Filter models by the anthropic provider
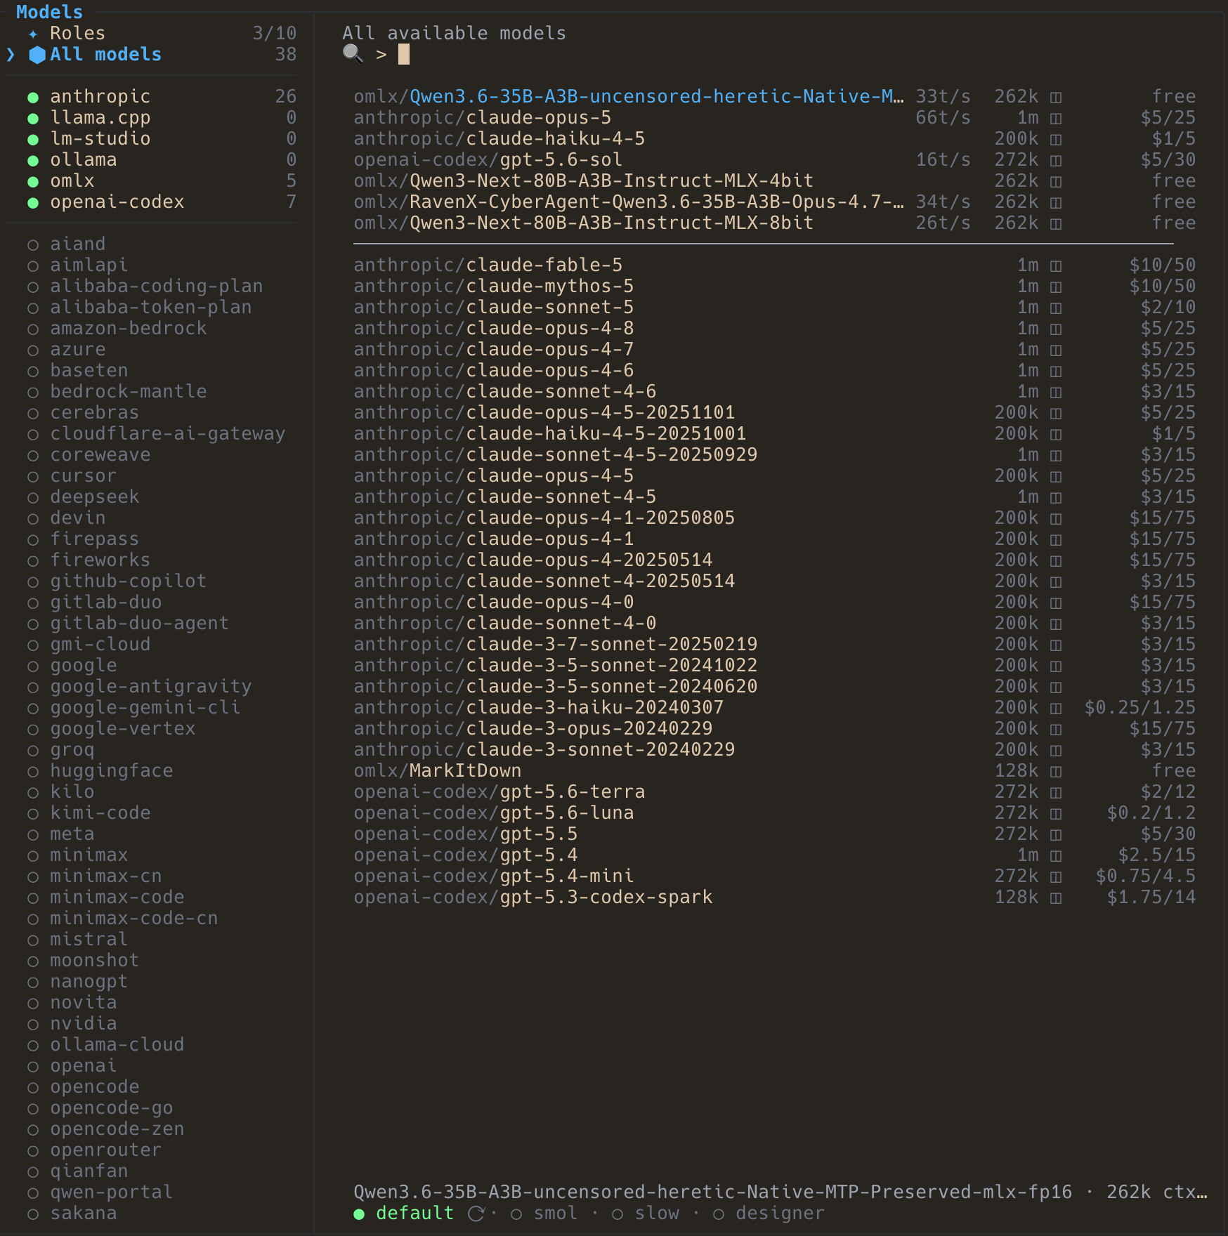The height and width of the screenshot is (1236, 1228). pyautogui.click(x=162, y=96)
